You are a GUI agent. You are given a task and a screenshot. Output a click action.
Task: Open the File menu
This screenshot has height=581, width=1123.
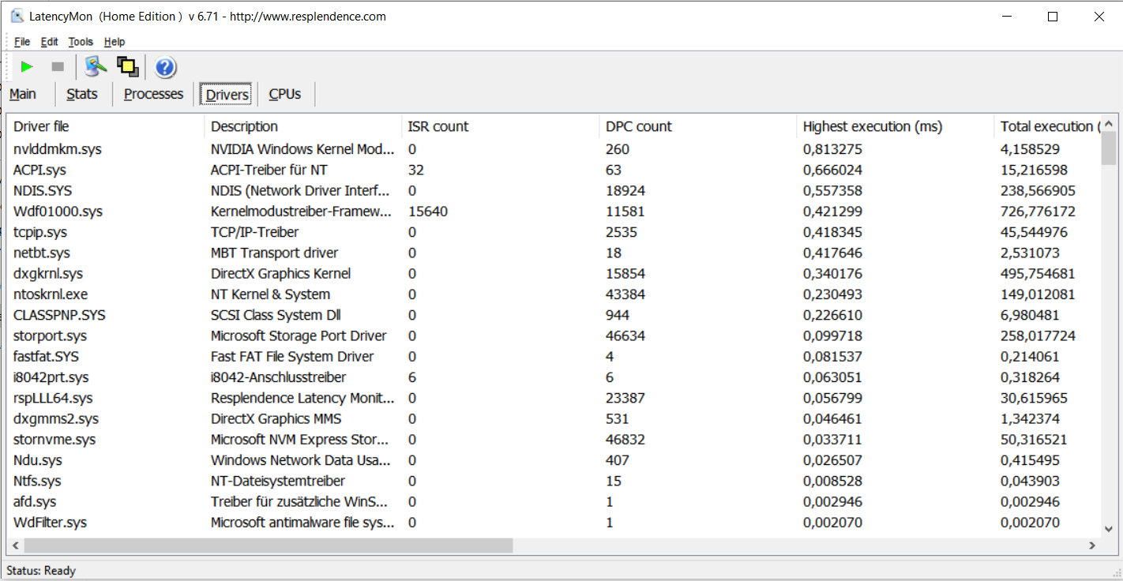tap(22, 42)
